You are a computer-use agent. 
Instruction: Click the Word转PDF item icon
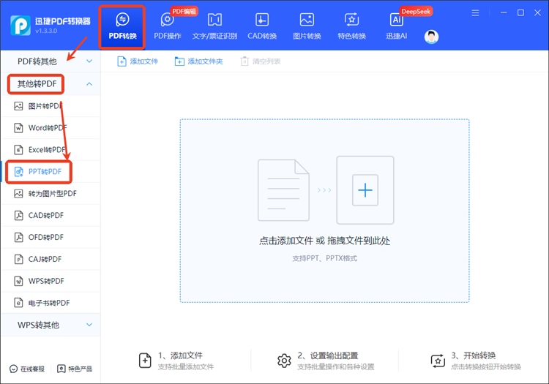click(x=18, y=128)
